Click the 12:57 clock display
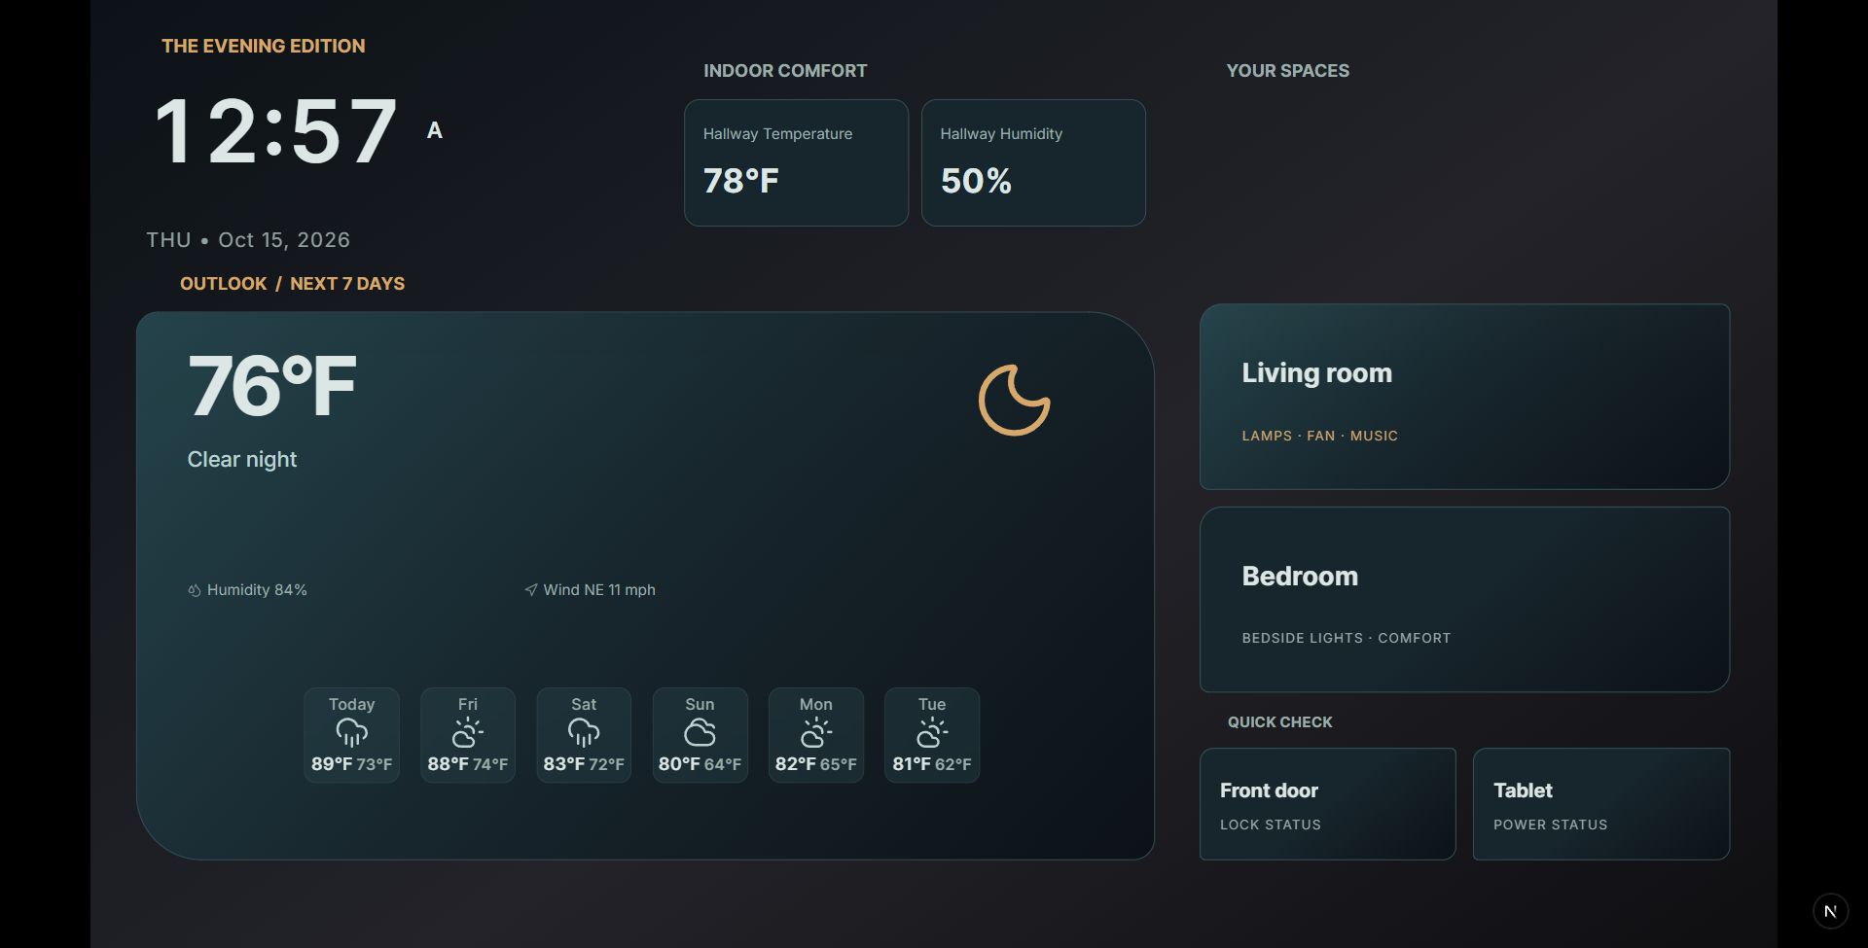Screen dimensions: 1868x948 pos(276,131)
